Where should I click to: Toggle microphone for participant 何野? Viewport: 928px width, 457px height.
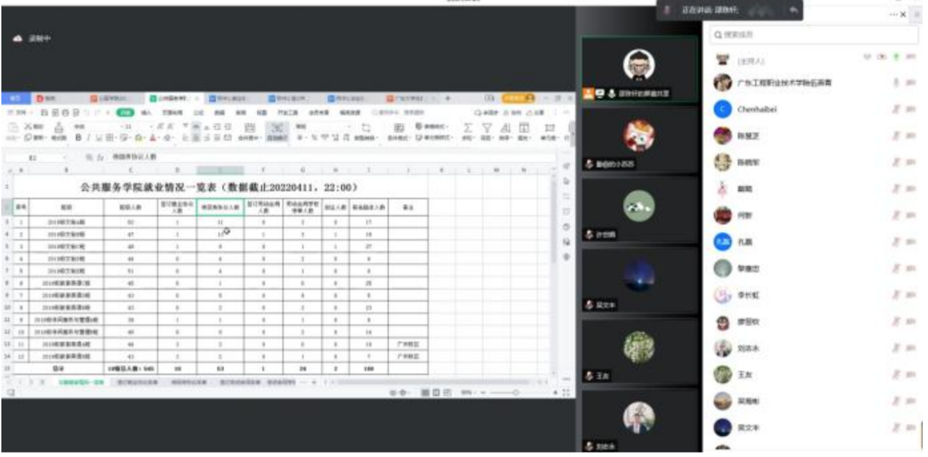(896, 215)
